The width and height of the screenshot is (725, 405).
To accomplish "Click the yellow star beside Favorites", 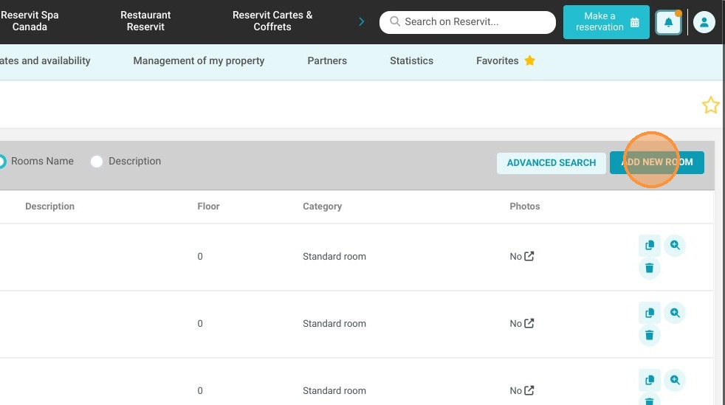I will coord(530,60).
